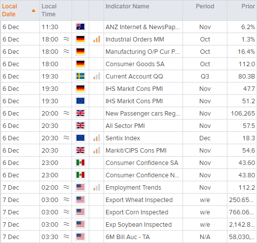Viewport: 257px width, 243px height.
Task: Click the Mexico flag on Consumer Confidence SA row
Action: coord(80,162)
